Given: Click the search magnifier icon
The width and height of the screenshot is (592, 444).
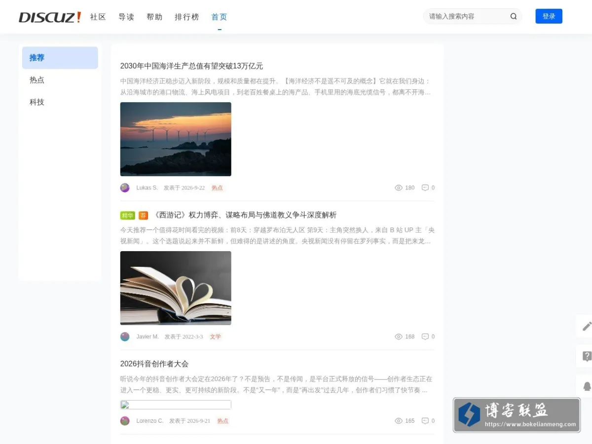Looking at the screenshot, I should tap(514, 16).
